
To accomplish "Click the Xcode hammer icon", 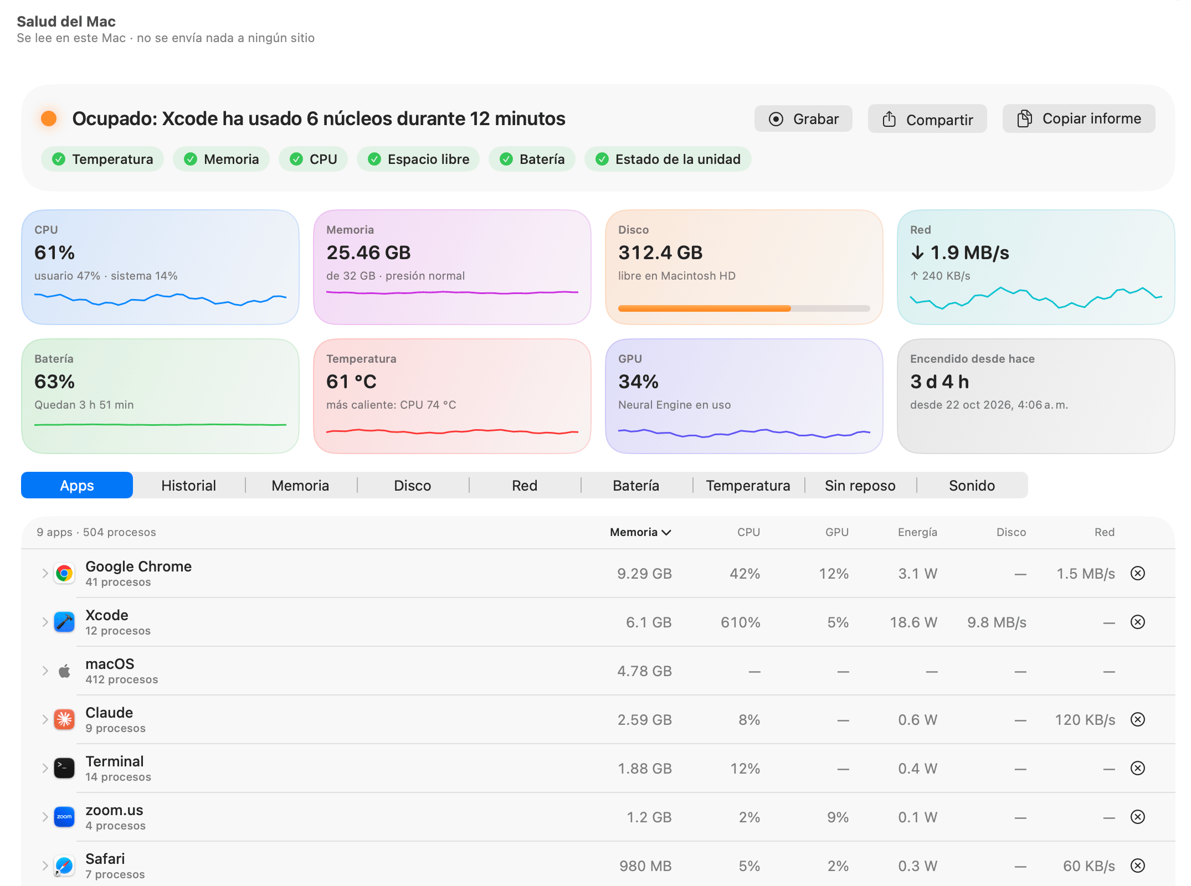I will pyautogui.click(x=64, y=622).
